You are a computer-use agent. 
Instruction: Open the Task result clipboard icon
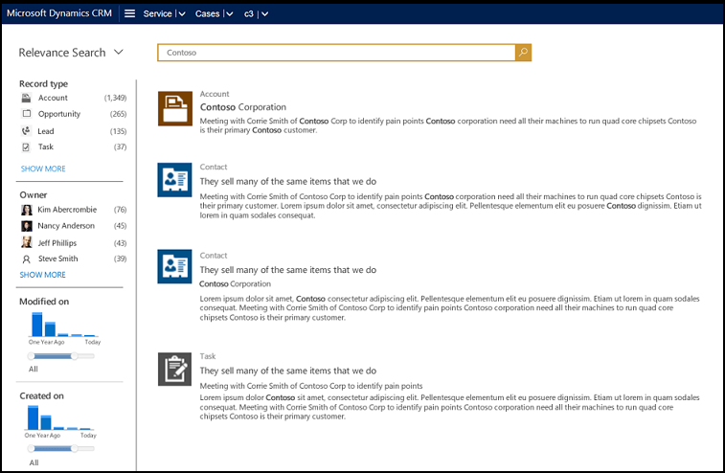pos(175,369)
